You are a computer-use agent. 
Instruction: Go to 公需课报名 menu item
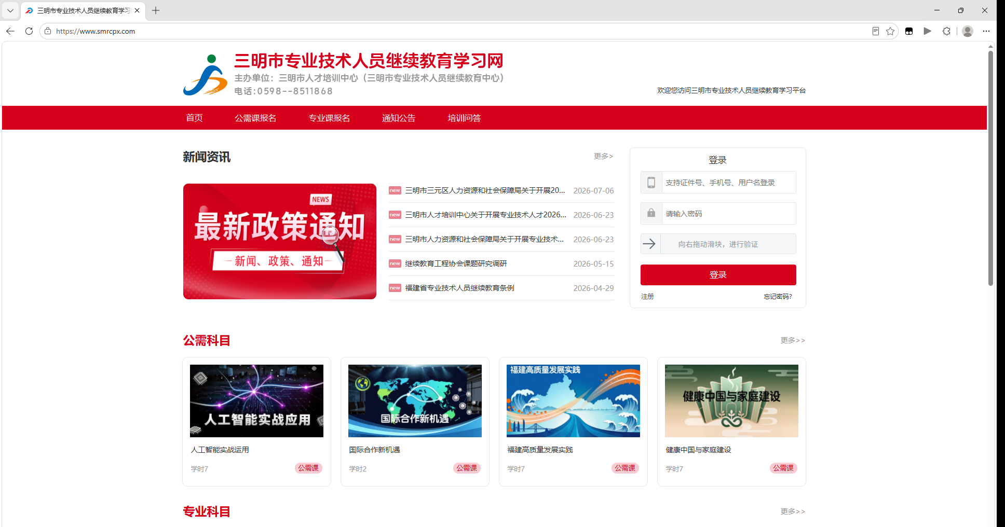pyautogui.click(x=255, y=118)
